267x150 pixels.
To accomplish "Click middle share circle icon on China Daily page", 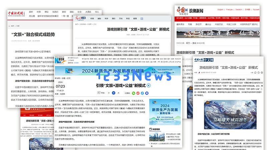I will (258, 73).
